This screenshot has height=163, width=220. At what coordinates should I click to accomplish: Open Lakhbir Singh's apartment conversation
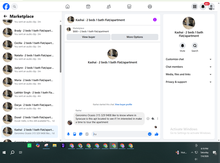tap(30, 94)
